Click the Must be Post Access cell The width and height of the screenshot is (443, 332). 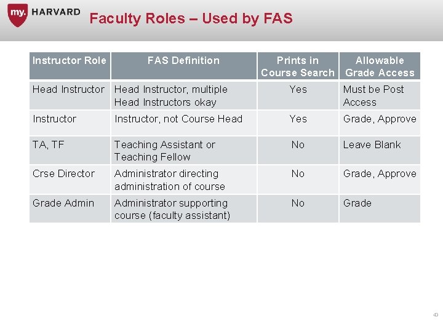373,96
